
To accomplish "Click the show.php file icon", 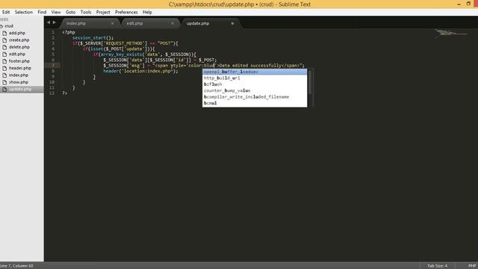I will [4, 82].
